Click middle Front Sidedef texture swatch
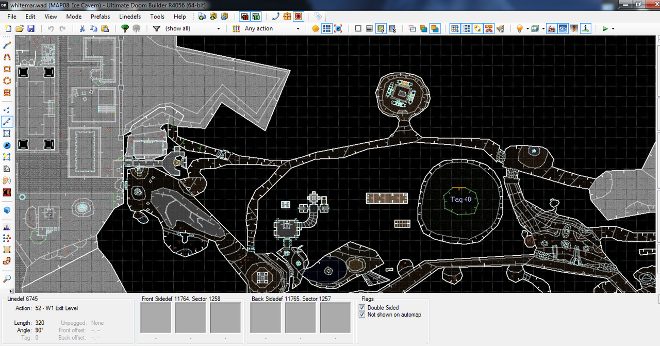The image size is (660, 346). [x=191, y=318]
